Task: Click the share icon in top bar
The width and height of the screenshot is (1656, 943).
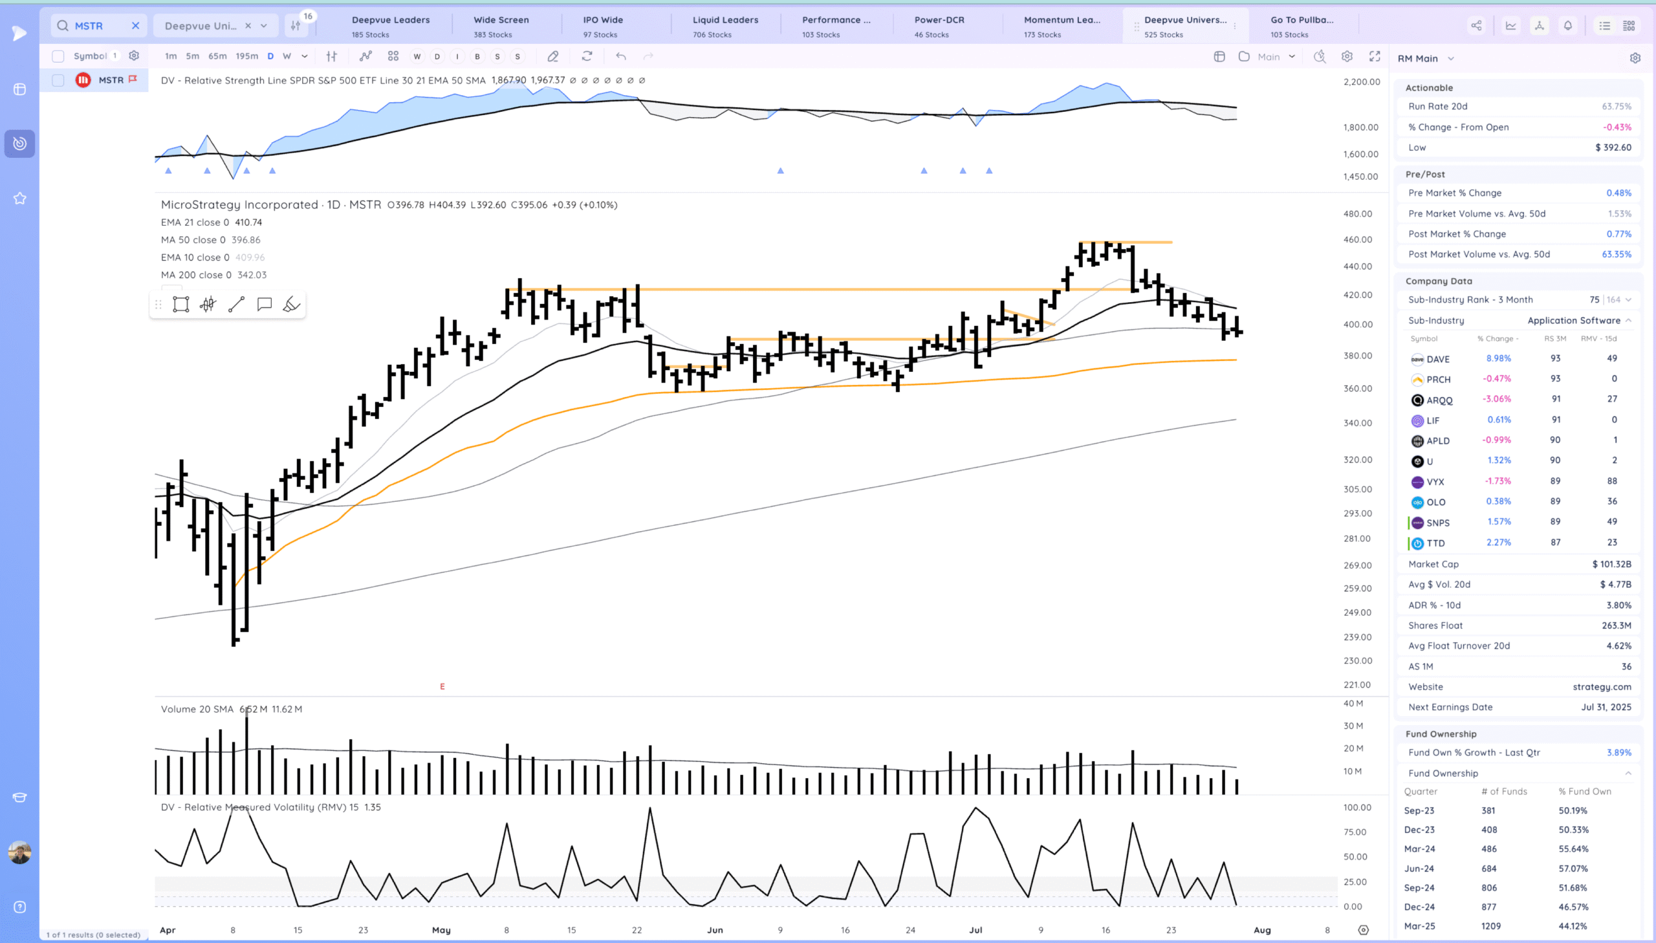Action: (1476, 26)
